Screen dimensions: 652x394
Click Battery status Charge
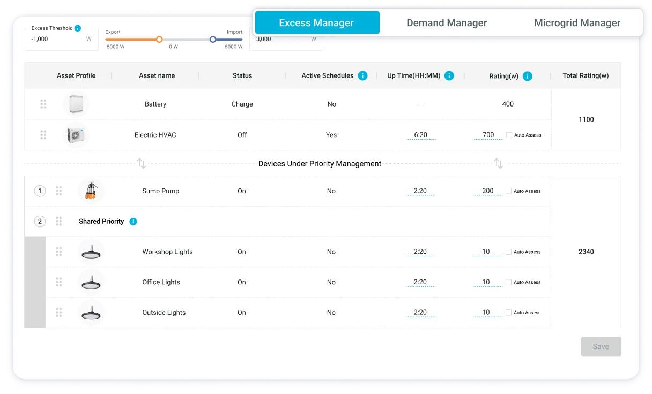click(242, 104)
